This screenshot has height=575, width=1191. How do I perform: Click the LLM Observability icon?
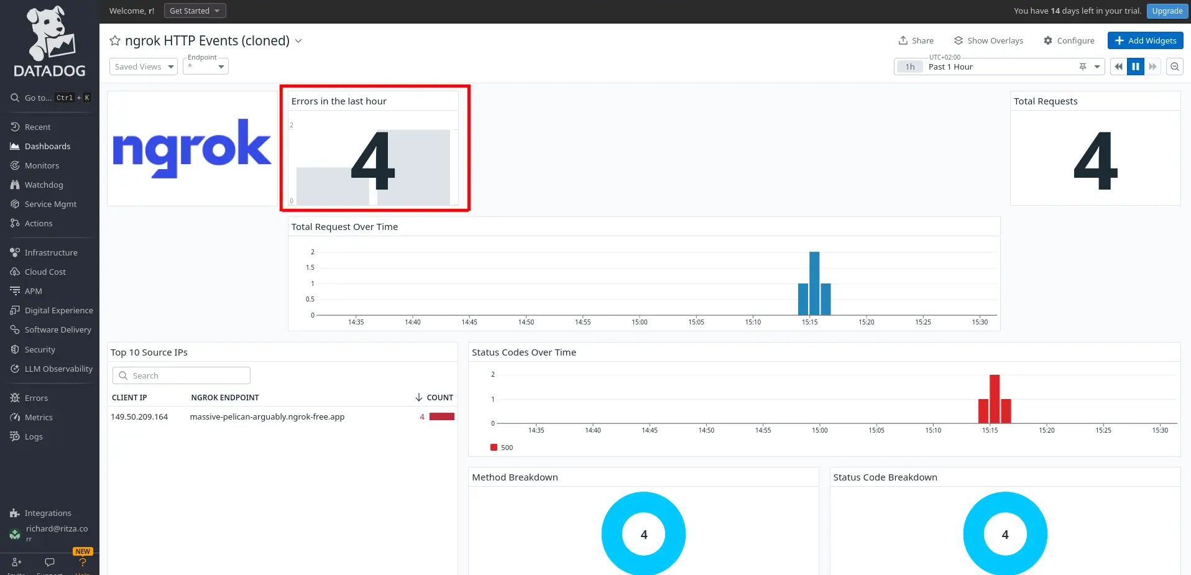point(15,369)
